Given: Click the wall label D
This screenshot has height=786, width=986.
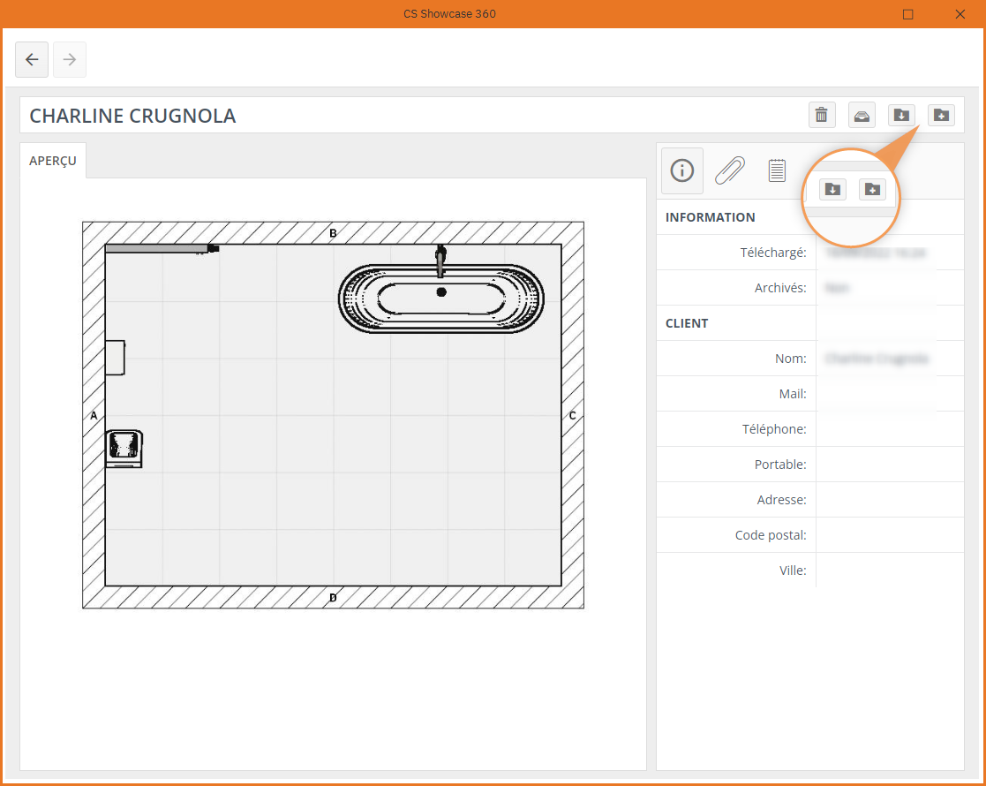Looking at the screenshot, I should click(x=334, y=598).
